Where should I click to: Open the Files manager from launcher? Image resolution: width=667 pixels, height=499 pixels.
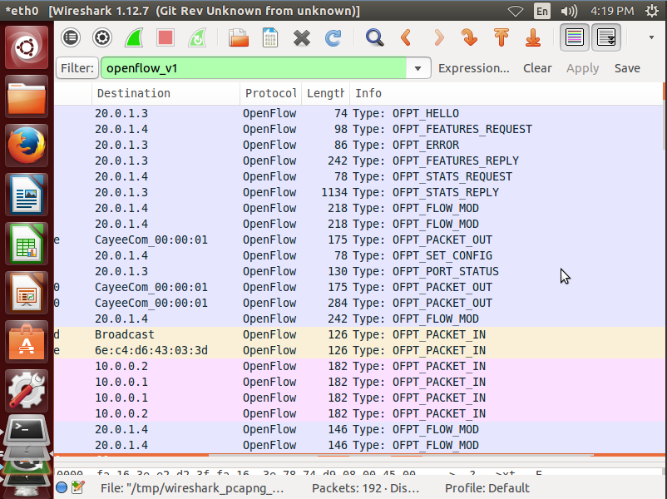pos(27,96)
